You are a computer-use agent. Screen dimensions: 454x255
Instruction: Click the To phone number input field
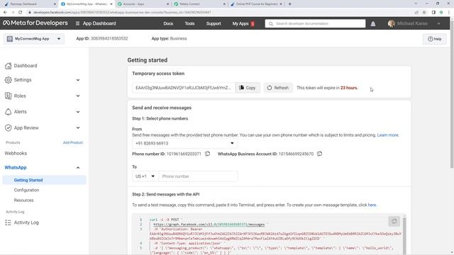[x=198, y=176]
